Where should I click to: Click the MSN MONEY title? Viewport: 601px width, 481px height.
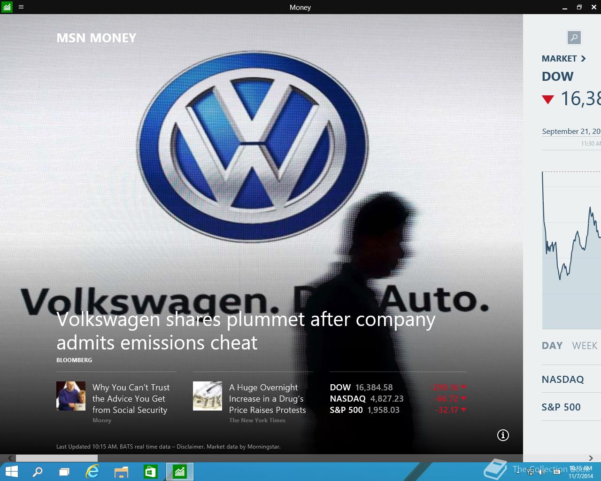96,38
